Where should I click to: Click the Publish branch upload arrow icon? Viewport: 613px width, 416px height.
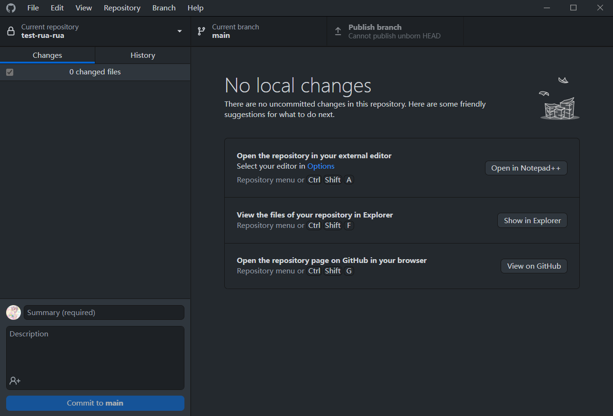(x=338, y=31)
